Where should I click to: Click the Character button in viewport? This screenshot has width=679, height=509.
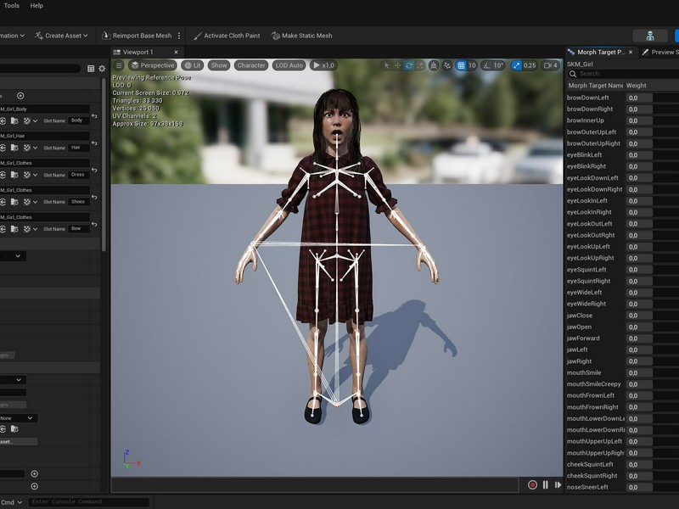[x=251, y=65]
